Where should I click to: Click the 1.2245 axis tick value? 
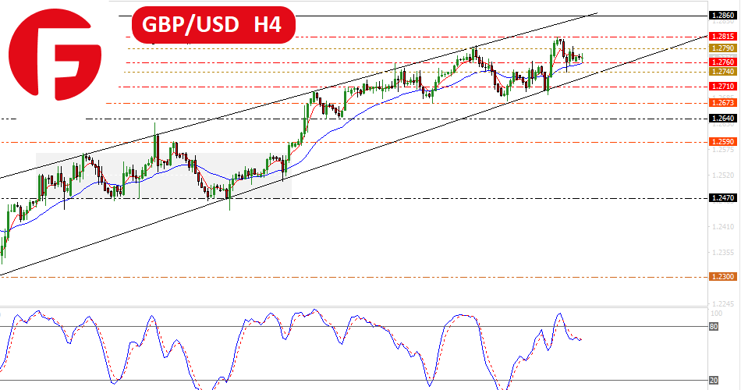coord(721,304)
